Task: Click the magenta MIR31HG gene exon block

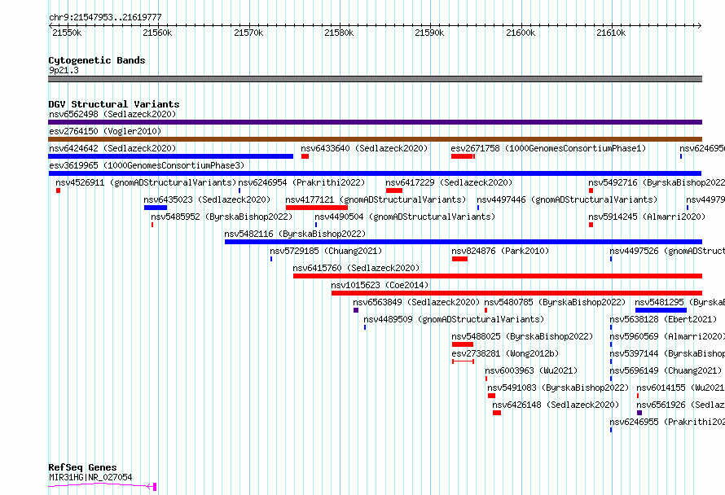Action: [x=155, y=487]
